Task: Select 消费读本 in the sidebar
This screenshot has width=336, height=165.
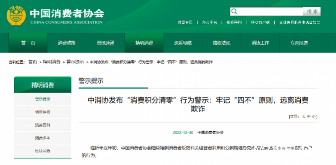Action: click(43, 138)
